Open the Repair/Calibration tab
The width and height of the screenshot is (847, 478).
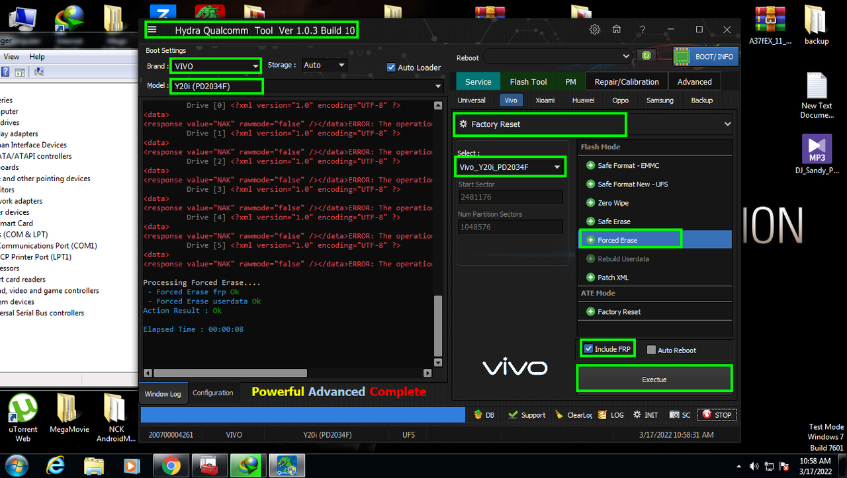(627, 82)
